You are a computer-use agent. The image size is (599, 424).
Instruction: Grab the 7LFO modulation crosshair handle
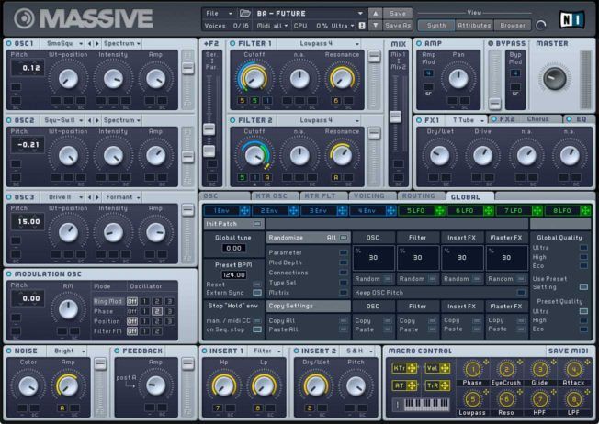(x=537, y=210)
